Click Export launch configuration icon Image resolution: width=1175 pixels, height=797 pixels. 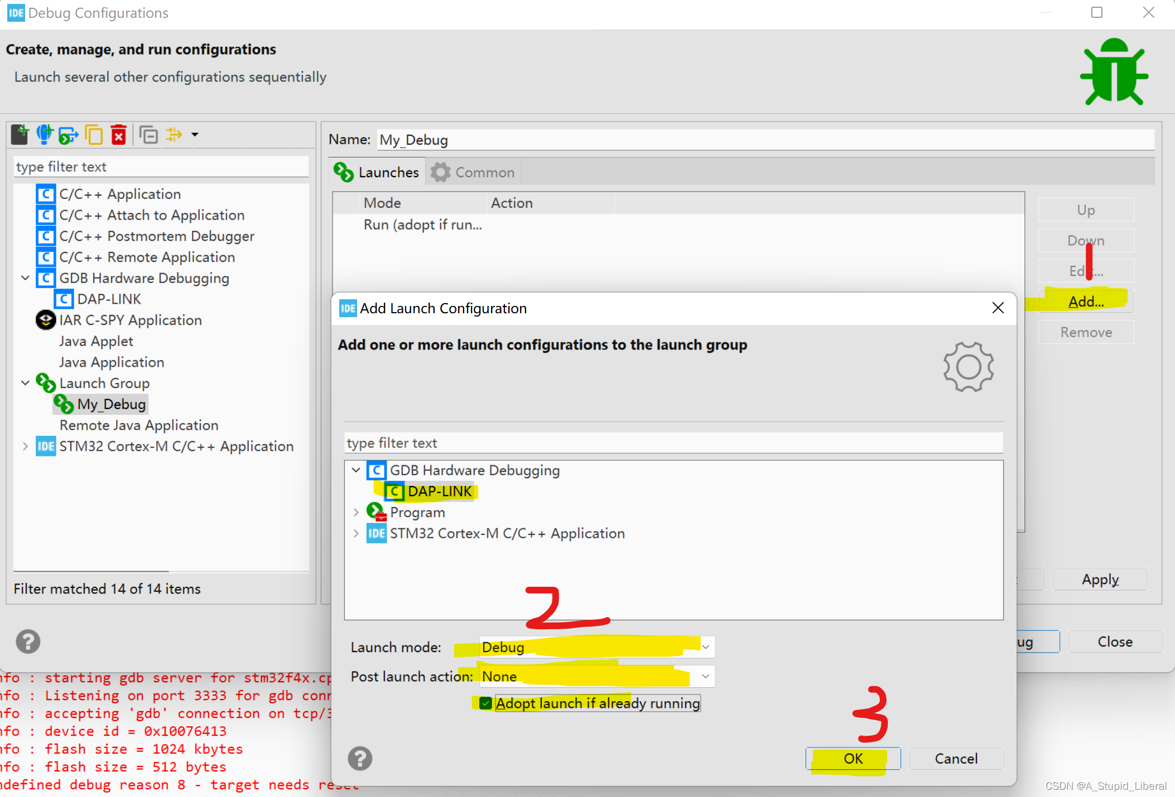point(68,135)
